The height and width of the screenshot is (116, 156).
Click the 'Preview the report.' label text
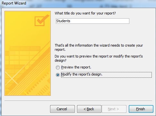(x=76, y=67)
